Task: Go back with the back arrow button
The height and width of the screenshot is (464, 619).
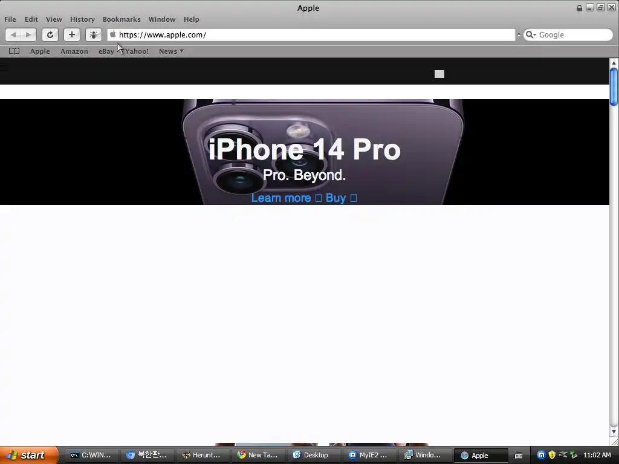Action: (x=13, y=34)
